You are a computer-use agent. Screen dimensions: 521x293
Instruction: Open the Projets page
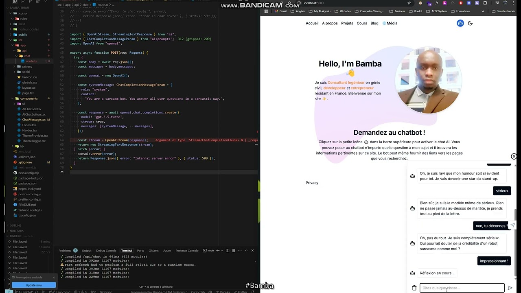[x=347, y=23]
